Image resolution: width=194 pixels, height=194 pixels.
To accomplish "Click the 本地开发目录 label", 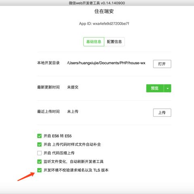I will point(48,63).
